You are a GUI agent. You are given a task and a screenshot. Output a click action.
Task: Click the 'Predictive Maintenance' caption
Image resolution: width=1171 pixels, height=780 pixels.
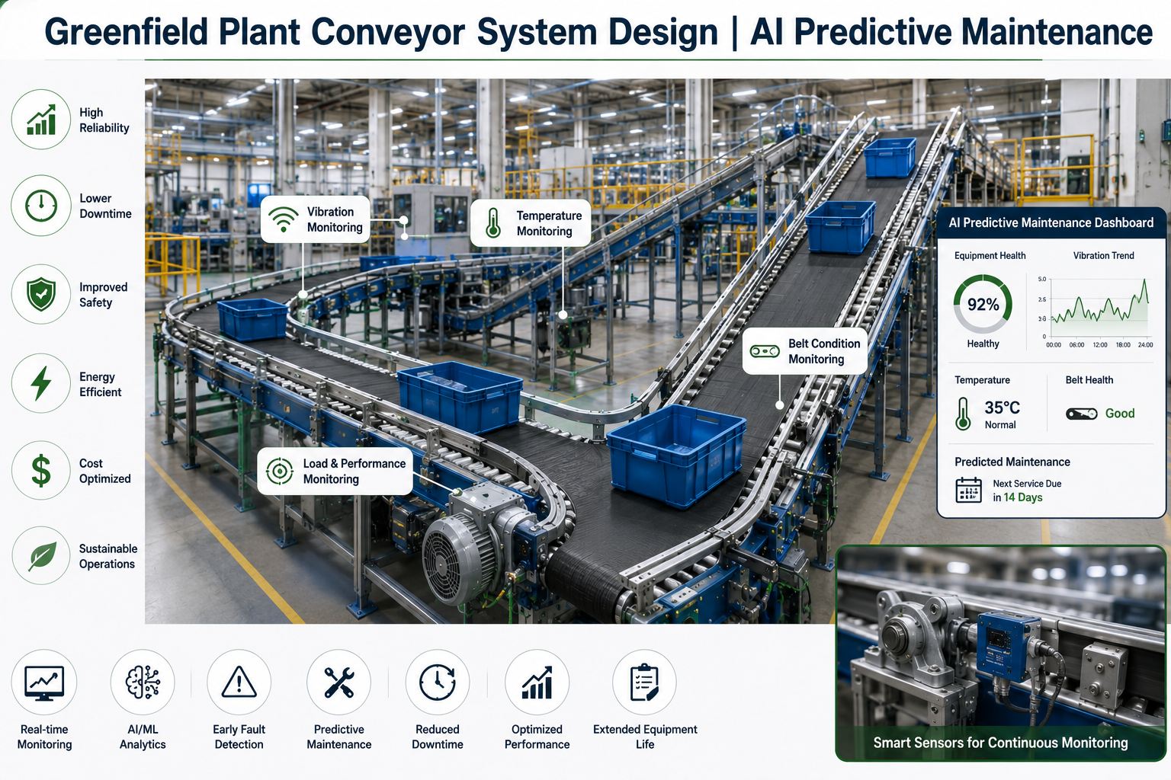(x=338, y=737)
